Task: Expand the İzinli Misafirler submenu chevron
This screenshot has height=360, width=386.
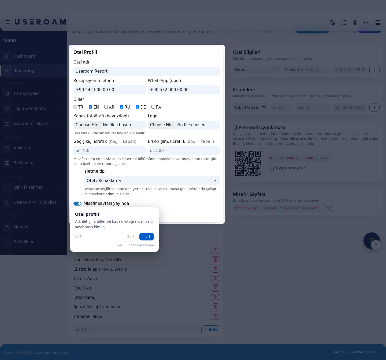Action: click(x=62, y=188)
